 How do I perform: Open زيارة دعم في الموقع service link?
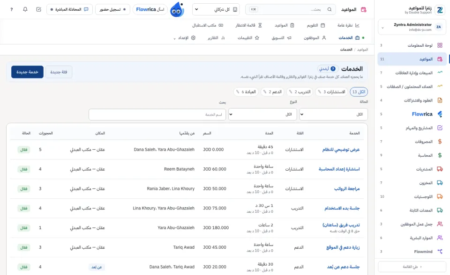tap(343, 247)
